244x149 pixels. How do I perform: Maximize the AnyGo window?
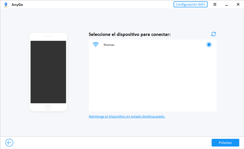pyautogui.click(x=232, y=5)
